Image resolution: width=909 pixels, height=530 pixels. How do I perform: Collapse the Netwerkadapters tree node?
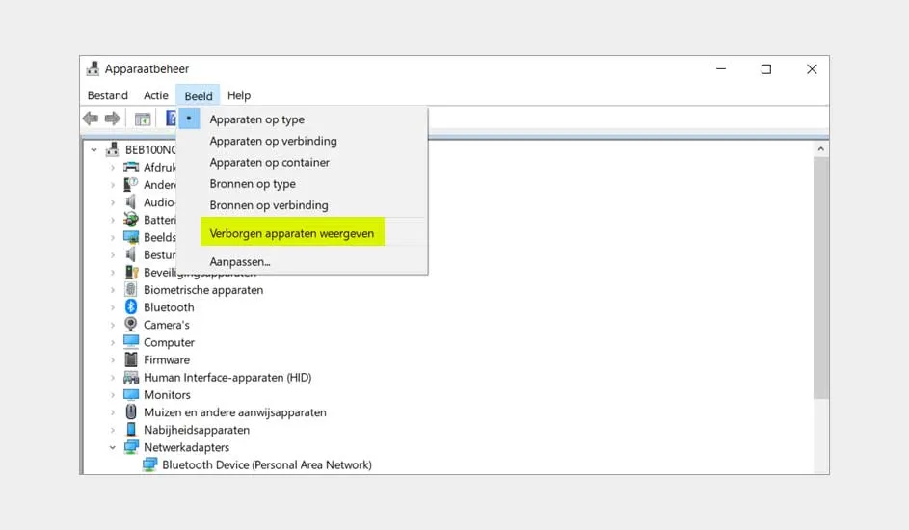(112, 447)
